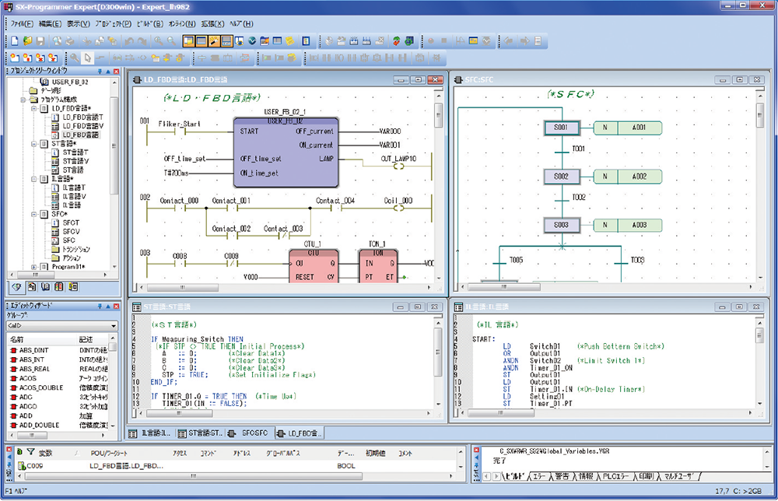Screen dimensions: 778x501
Task: Switch to the 印刷 message tab
Action: pyautogui.click(x=646, y=477)
